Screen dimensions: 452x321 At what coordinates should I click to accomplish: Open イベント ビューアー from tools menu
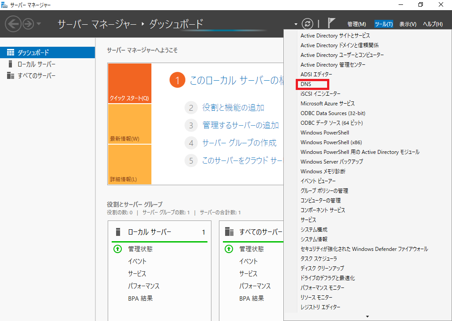click(x=318, y=181)
